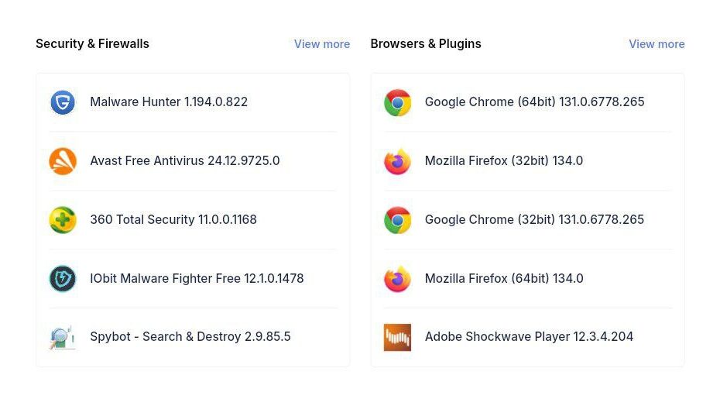Open Adobe Shockwave Player 12.3.4.204 link

point(529,336)
